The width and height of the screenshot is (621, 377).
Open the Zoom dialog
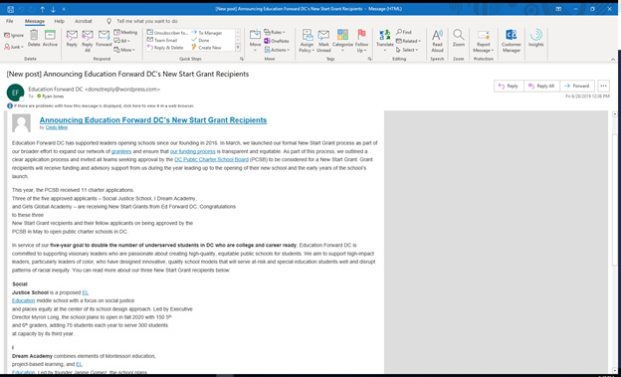[x=459, y=39]
